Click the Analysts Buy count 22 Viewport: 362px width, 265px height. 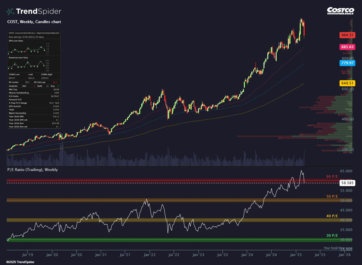[58, 86]
